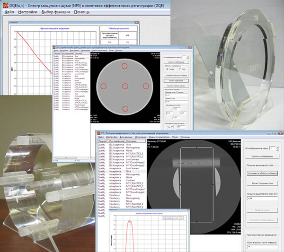Click horizontal scrollbar under homogeneity window list
Image resolution: width=284 pixels, height=252 pixels.
click(x=71, y=157)
